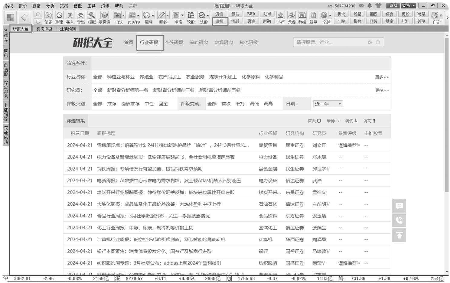Screen dimensions: 450x283
Task: Go to the 个股研报 section
Action: click(174, 43)
